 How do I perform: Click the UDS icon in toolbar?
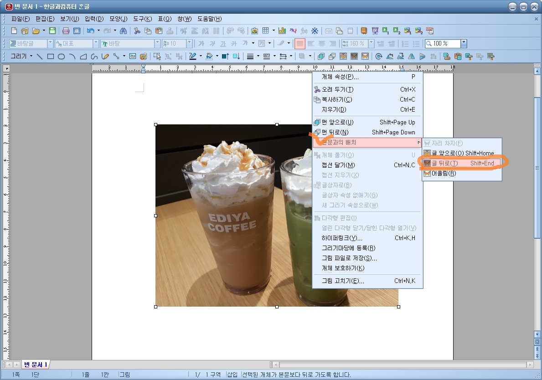pyautogui.click(x=430, y=31)
